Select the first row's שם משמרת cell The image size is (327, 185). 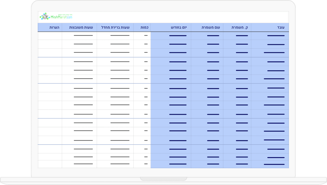tap(207, 36)
